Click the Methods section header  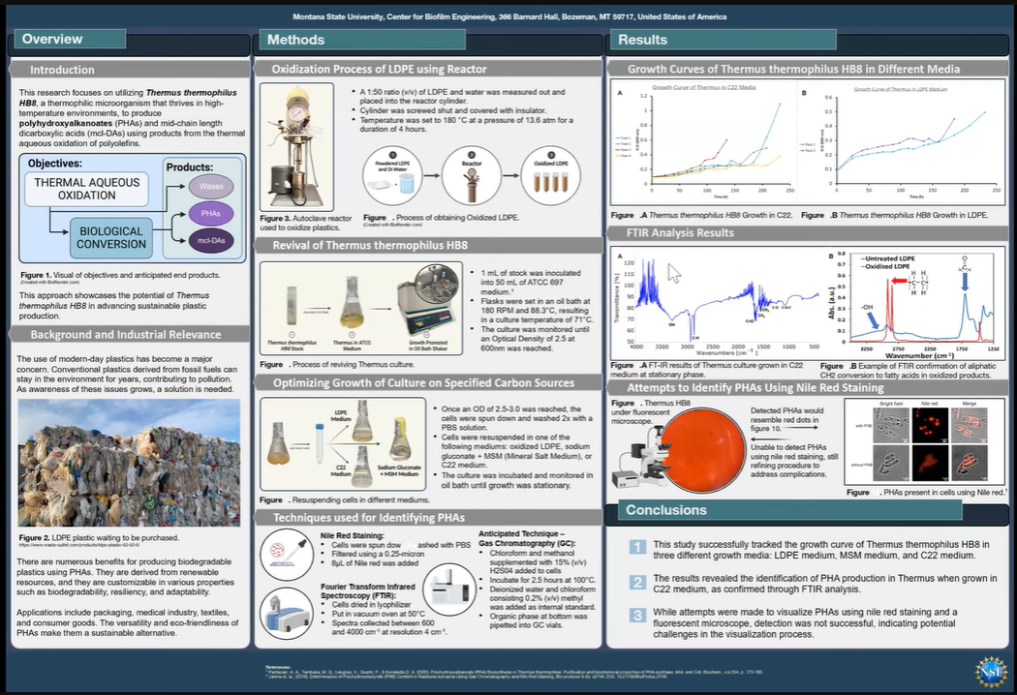coord(362,40)
